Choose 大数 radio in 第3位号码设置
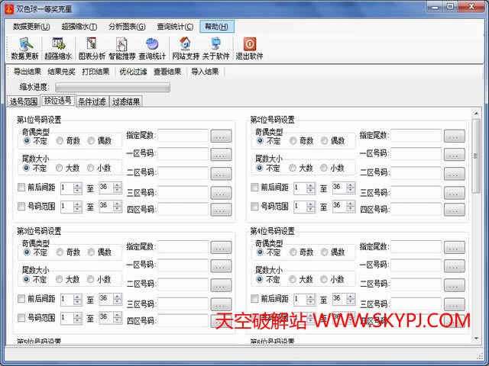489x366 pixels. pyautogui.click(x=58, y=279)
